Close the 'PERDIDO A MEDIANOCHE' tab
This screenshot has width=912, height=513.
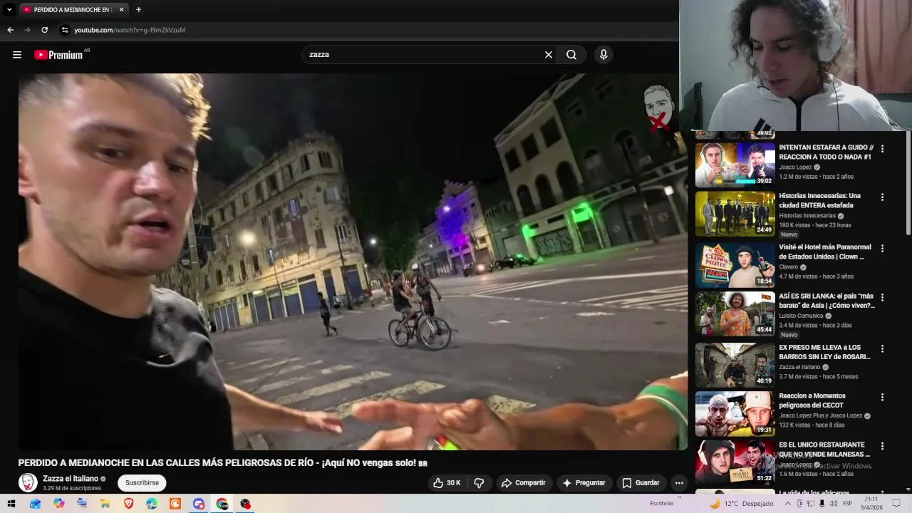coord(121,10)
